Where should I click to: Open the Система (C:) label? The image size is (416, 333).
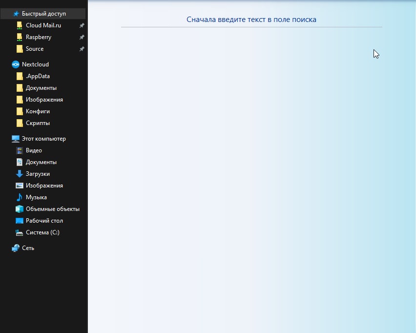42,232
